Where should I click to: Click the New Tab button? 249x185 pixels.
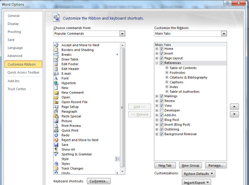[165, 165]
